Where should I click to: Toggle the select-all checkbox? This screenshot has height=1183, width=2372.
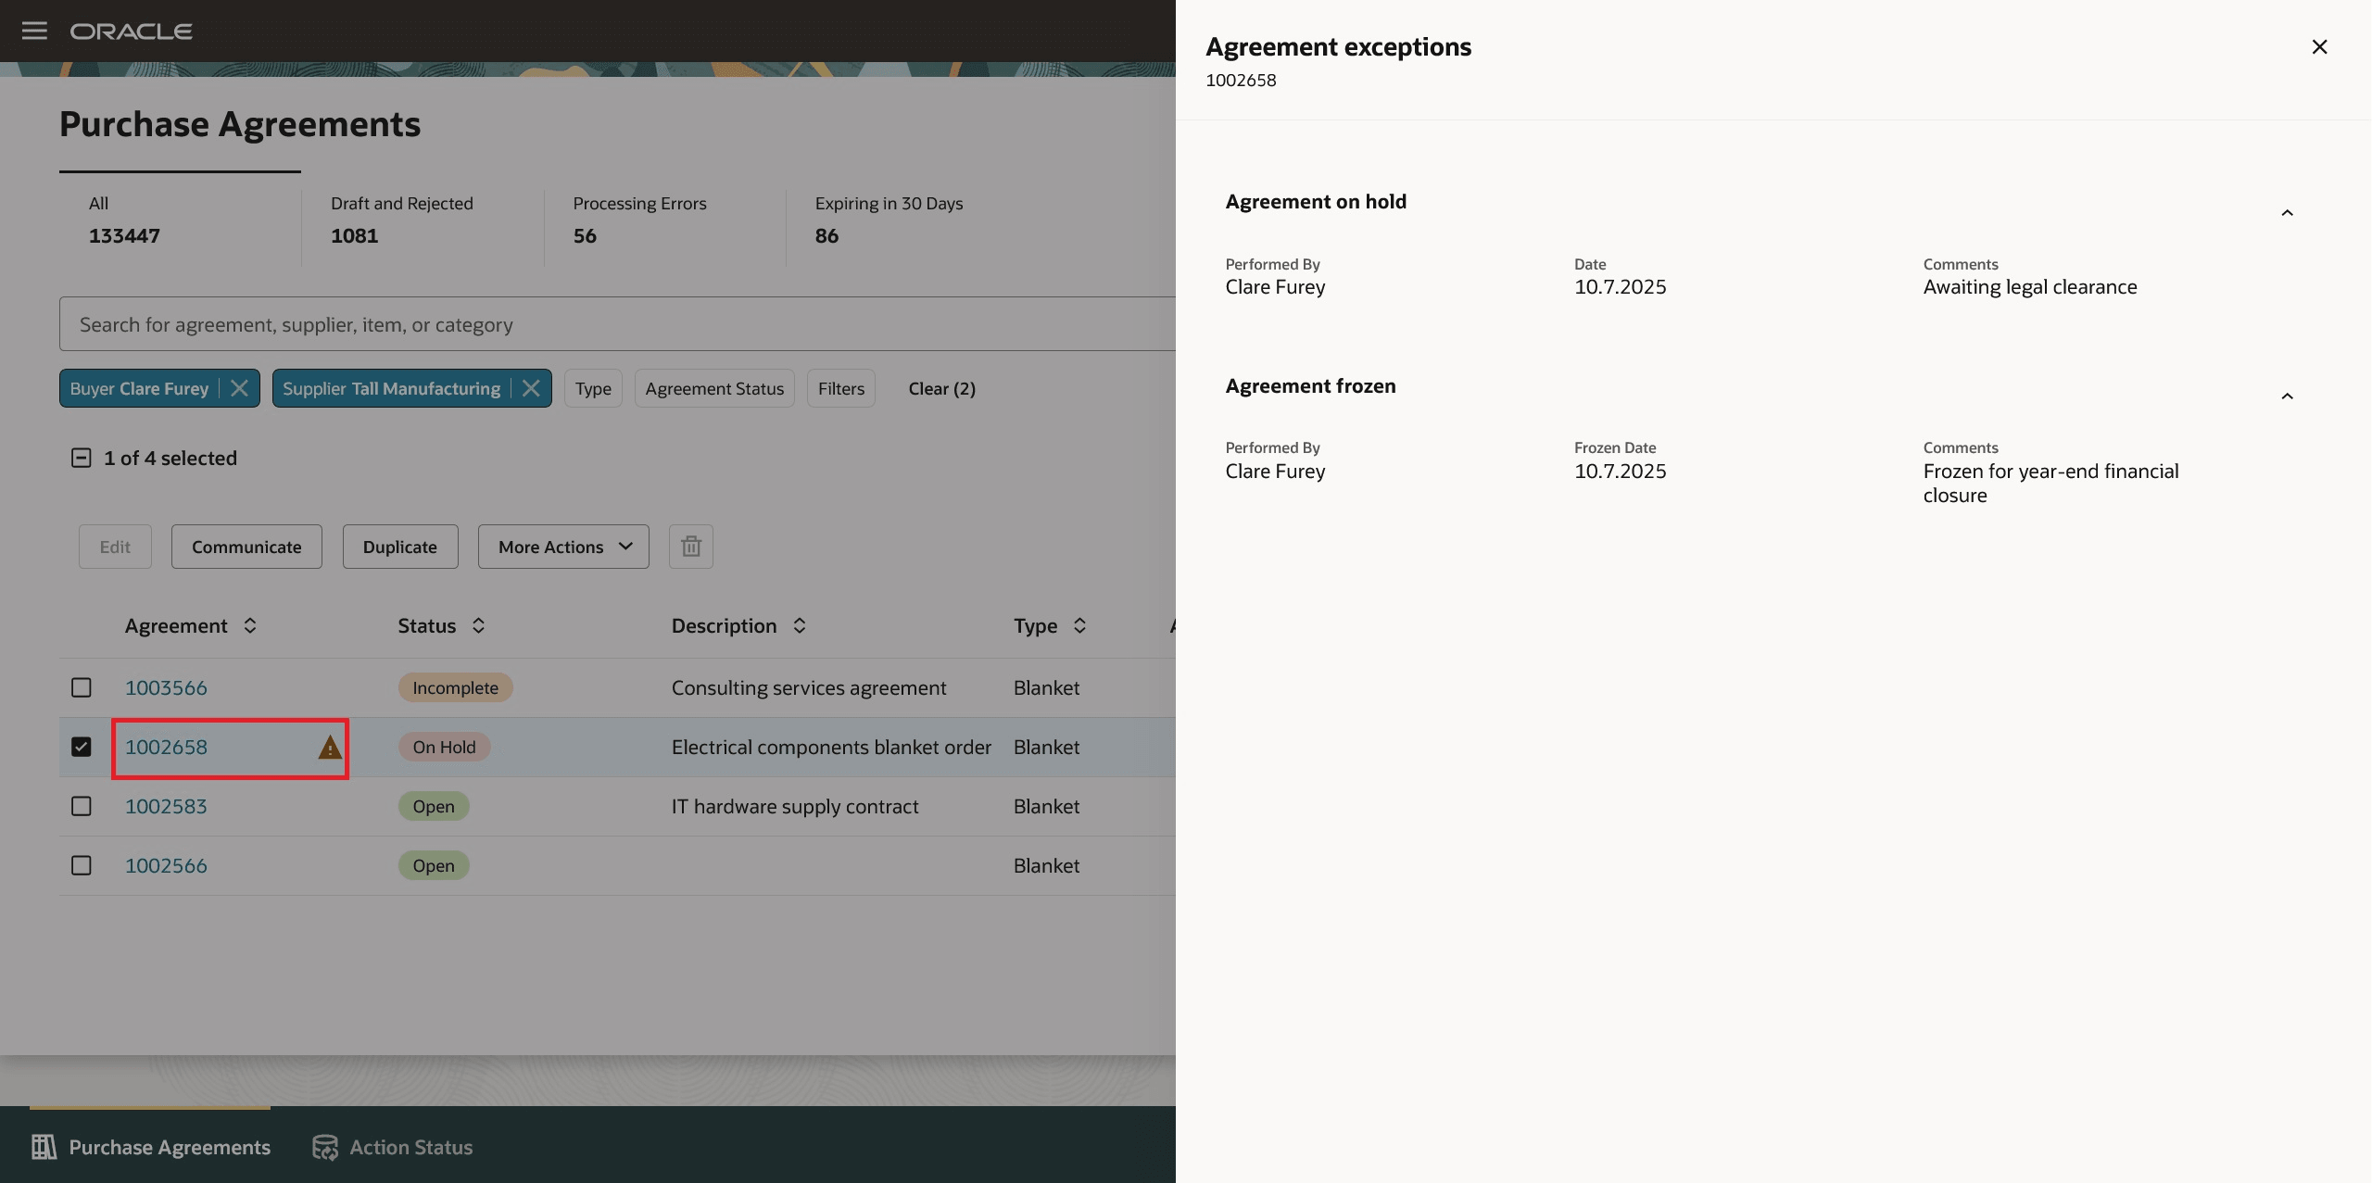82,458
